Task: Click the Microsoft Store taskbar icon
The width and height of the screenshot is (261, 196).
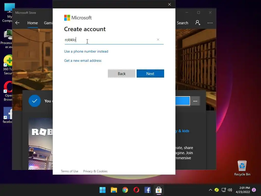Action: pos(159,190)
